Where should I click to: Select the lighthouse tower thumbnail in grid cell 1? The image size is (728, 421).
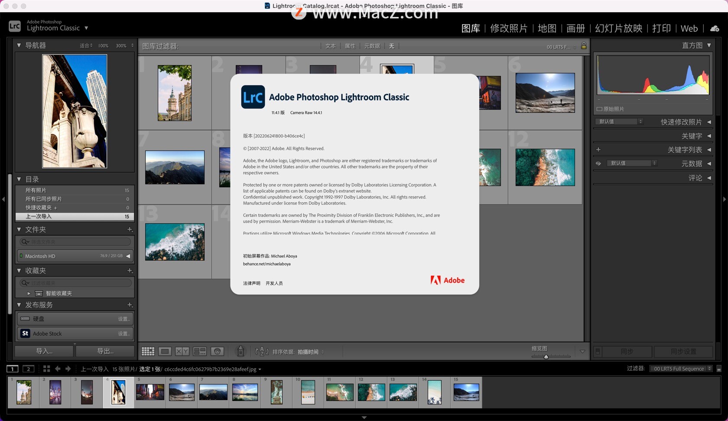coord(175,93)
